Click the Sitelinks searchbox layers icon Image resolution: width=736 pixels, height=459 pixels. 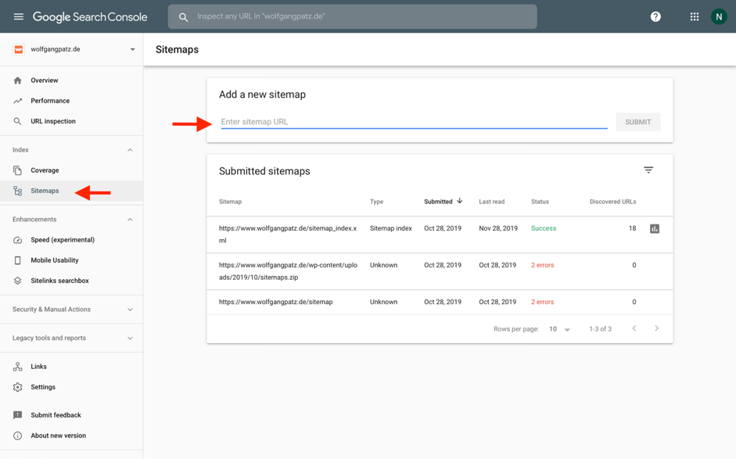(17, 281)
